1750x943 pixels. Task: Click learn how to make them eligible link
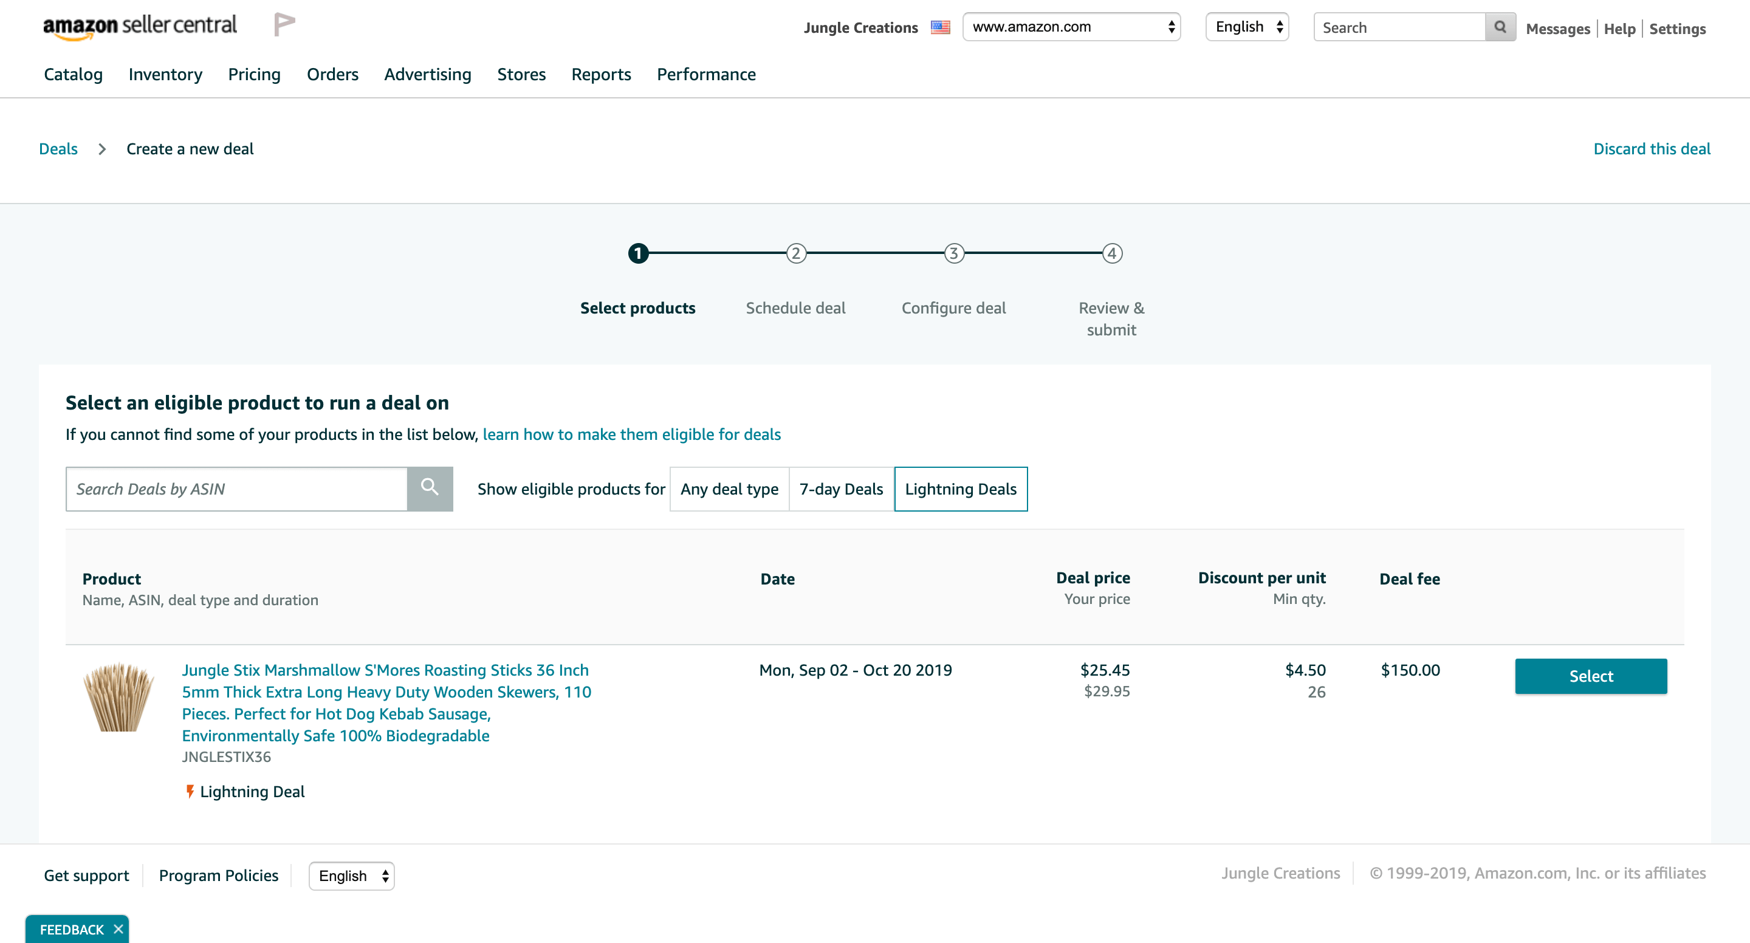[631, 432]
